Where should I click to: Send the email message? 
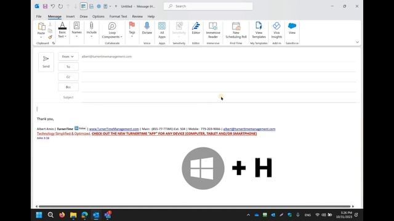(x=46, y=62)
